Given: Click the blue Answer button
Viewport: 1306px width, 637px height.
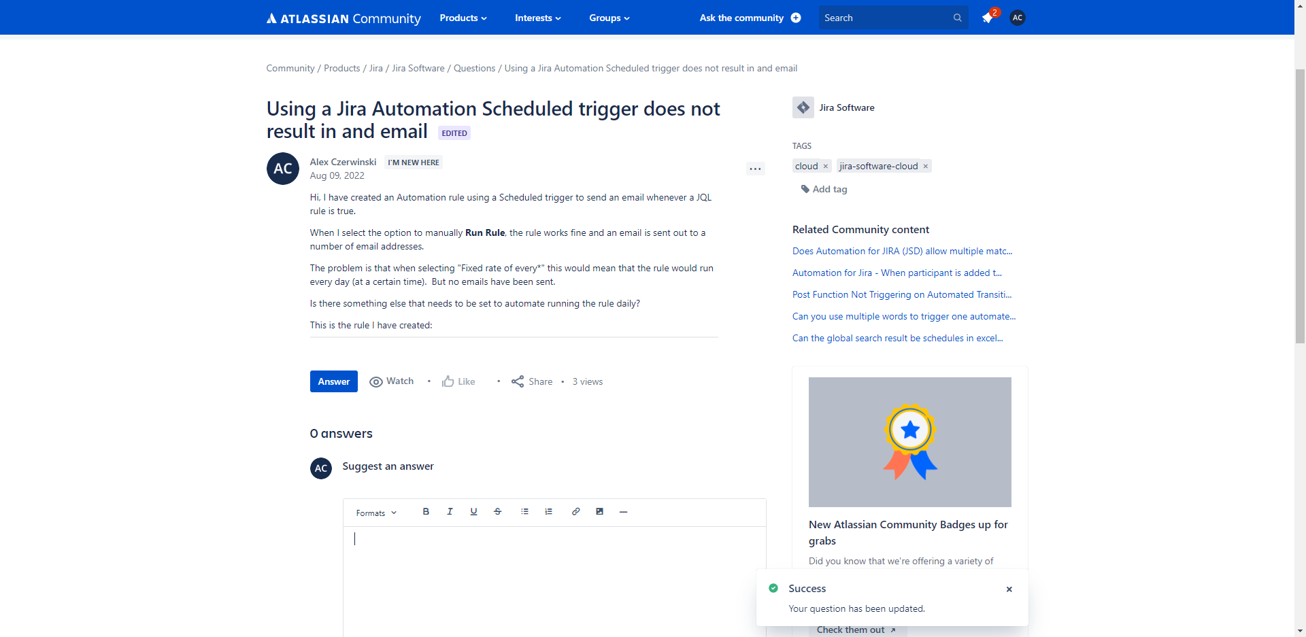Looking at the screenshot, I should (334, 381).
